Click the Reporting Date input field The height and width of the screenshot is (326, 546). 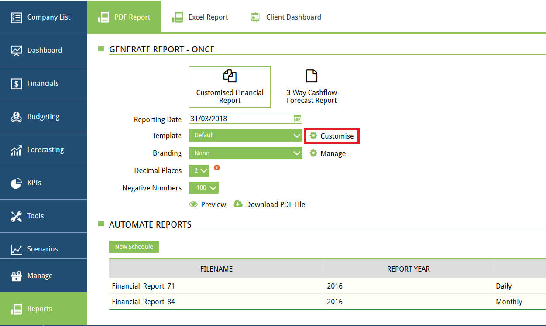pos(241,119)
